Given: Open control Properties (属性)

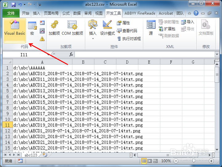Looking at the screenshot, I should (123, 23).
